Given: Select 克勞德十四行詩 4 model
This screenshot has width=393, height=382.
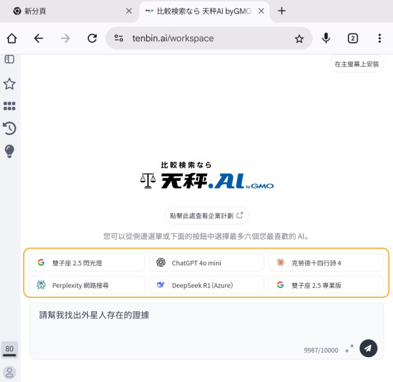Looking at the screenshot, I should [x=326, y=263].
